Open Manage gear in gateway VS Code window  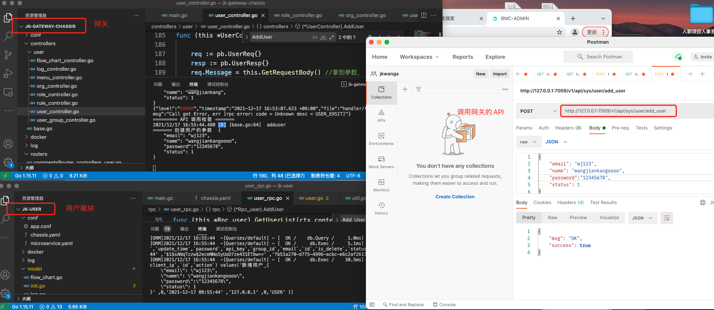(8, 162)
